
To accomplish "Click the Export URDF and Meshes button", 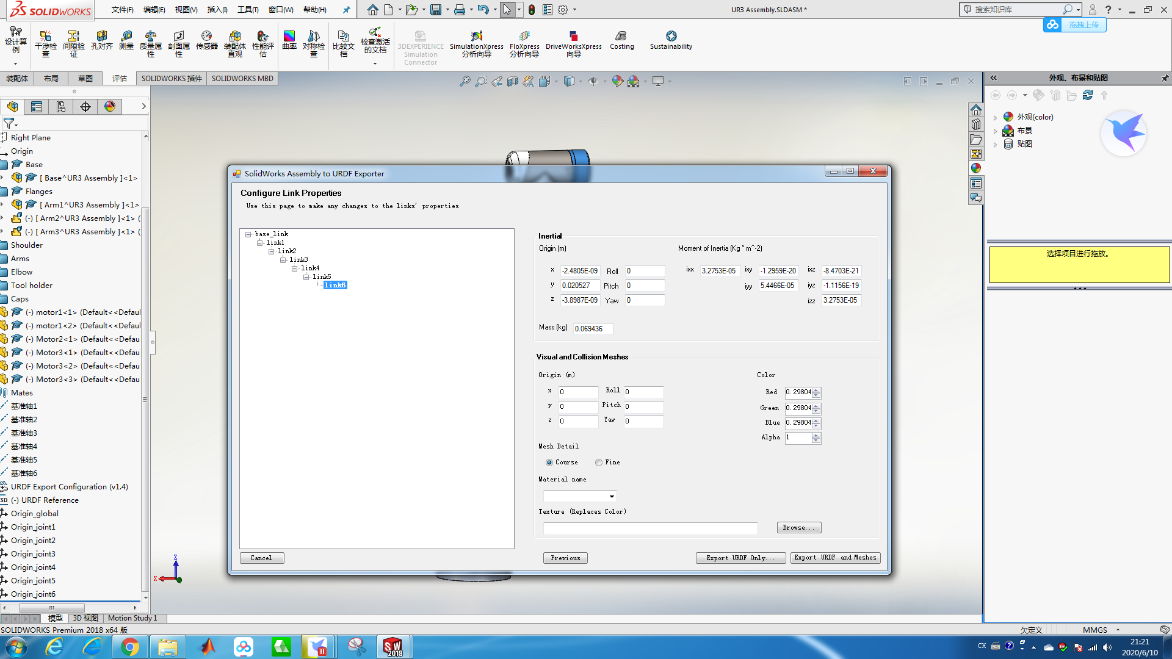I will click(x=835, y=557).
